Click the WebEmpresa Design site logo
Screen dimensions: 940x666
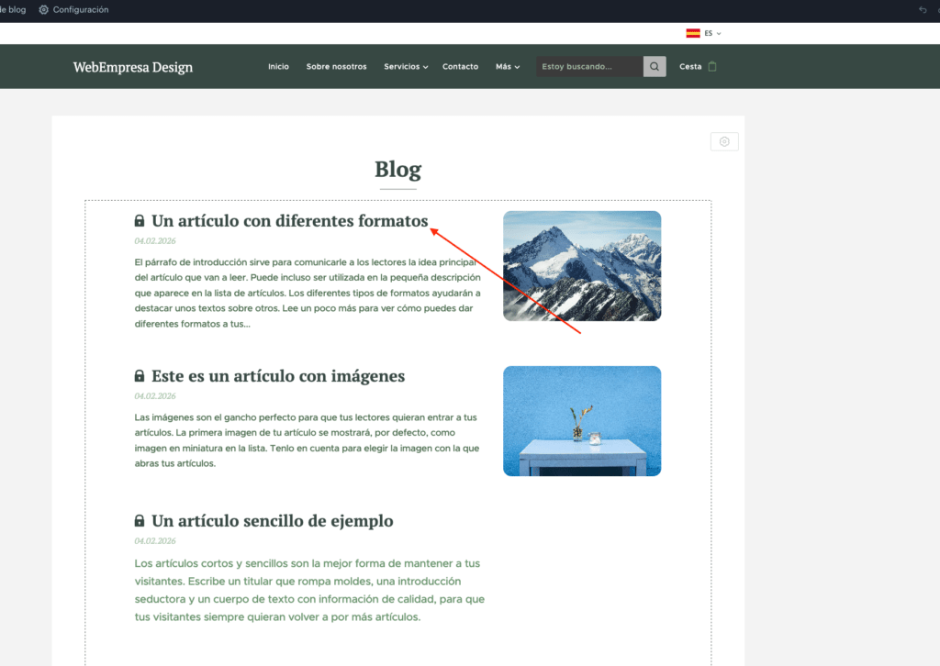[x=133, y=67]
